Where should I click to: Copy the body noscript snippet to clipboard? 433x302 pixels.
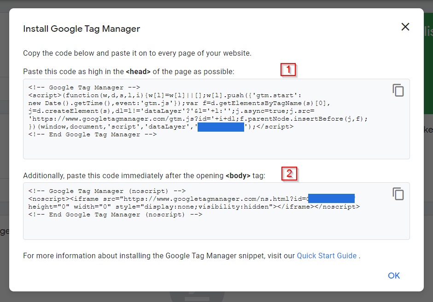click(398, 194)
